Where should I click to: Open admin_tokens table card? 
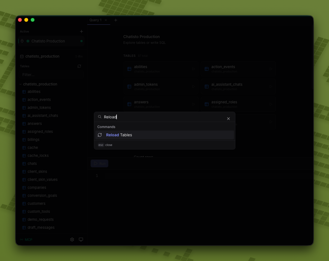tap(161, 87)
